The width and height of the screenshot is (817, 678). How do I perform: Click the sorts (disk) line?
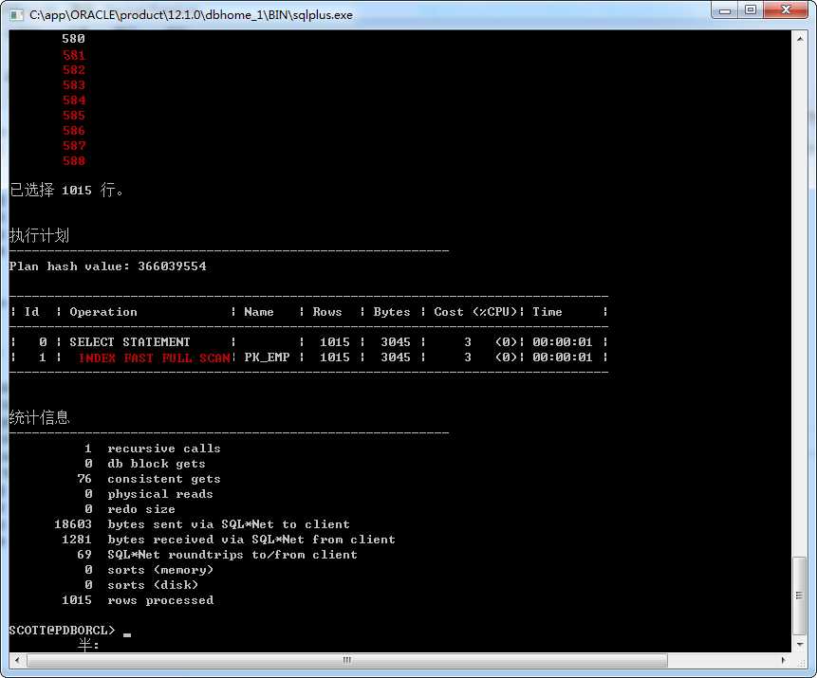coord(141,585)
